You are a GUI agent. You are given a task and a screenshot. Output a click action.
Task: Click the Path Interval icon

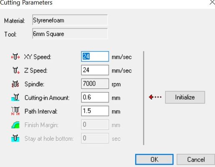point(15,111)
